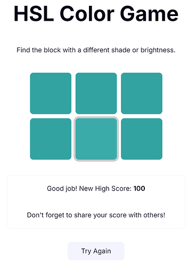Click the word 'brightness' in the instructions
The width and height of the screenshot is (196, 267).
point(158,50)
